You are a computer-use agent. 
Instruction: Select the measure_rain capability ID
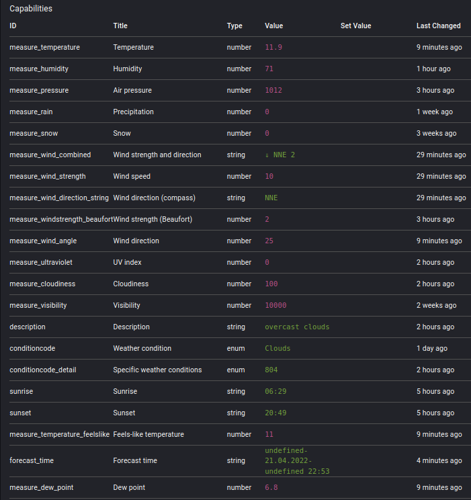31,112
